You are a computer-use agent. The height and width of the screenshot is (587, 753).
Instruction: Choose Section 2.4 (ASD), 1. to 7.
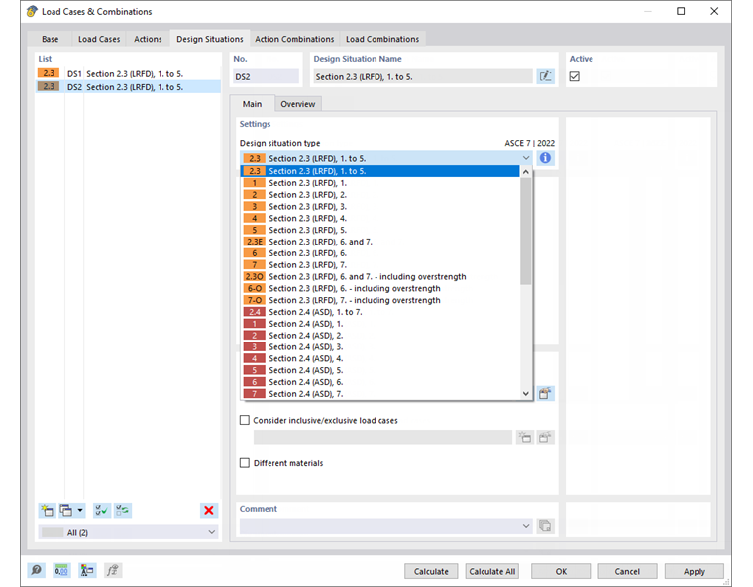[379, 312]
